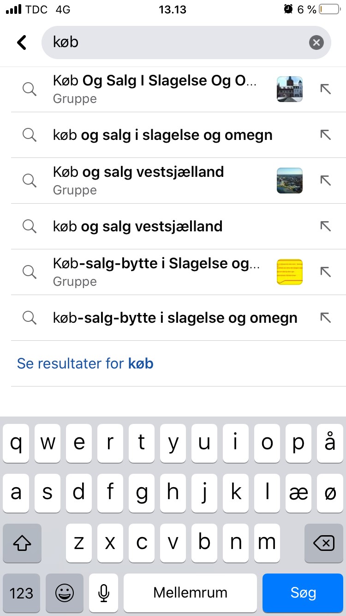The image size is (346, 616).
Task: Tap fill arrow for 'Køb og salg vestsjælland' group
Action: coord(326,181)
